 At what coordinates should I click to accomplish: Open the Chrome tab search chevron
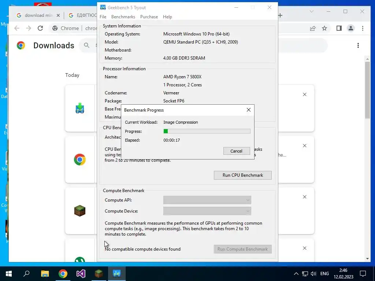311,11
